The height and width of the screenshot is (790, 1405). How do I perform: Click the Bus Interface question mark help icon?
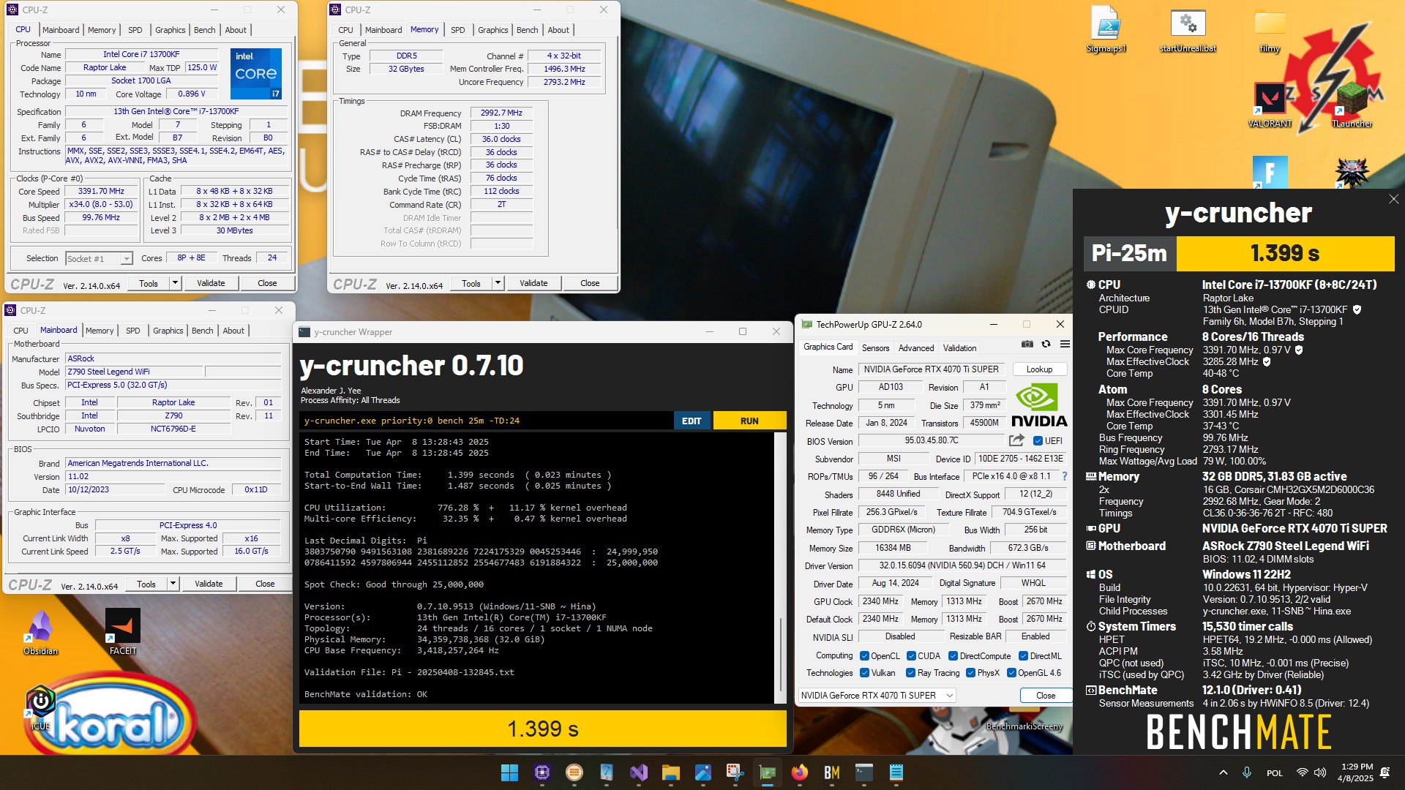[x=1065, y=476]
